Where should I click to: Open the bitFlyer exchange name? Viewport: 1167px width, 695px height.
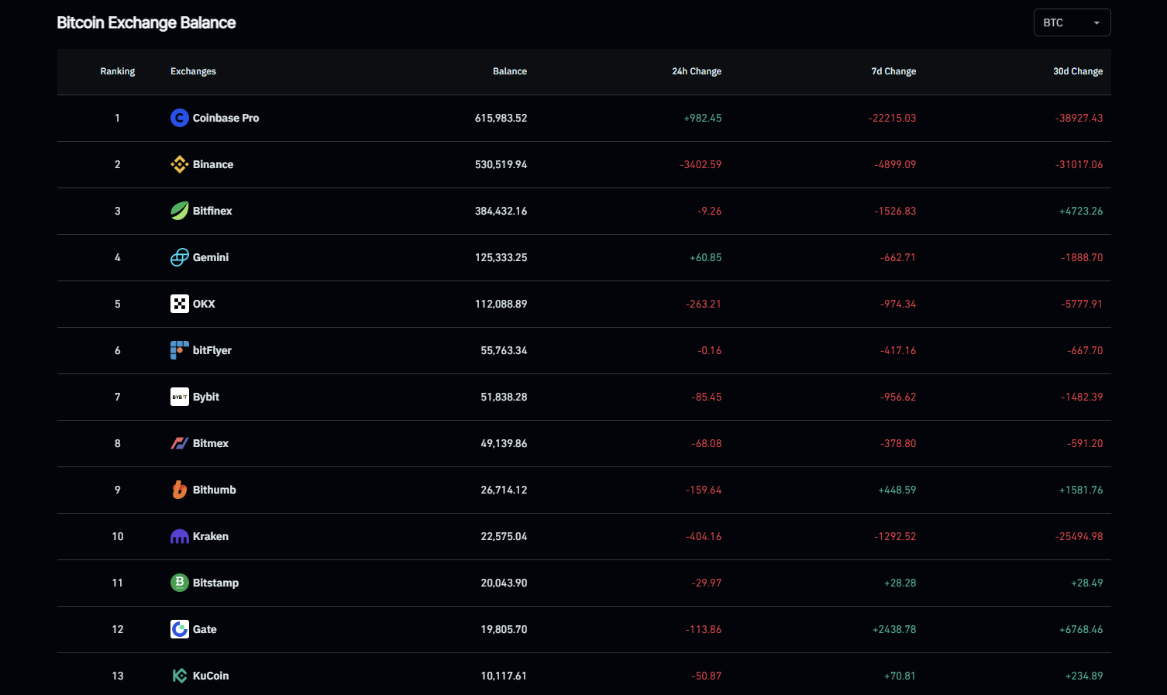tap(212, 350)
